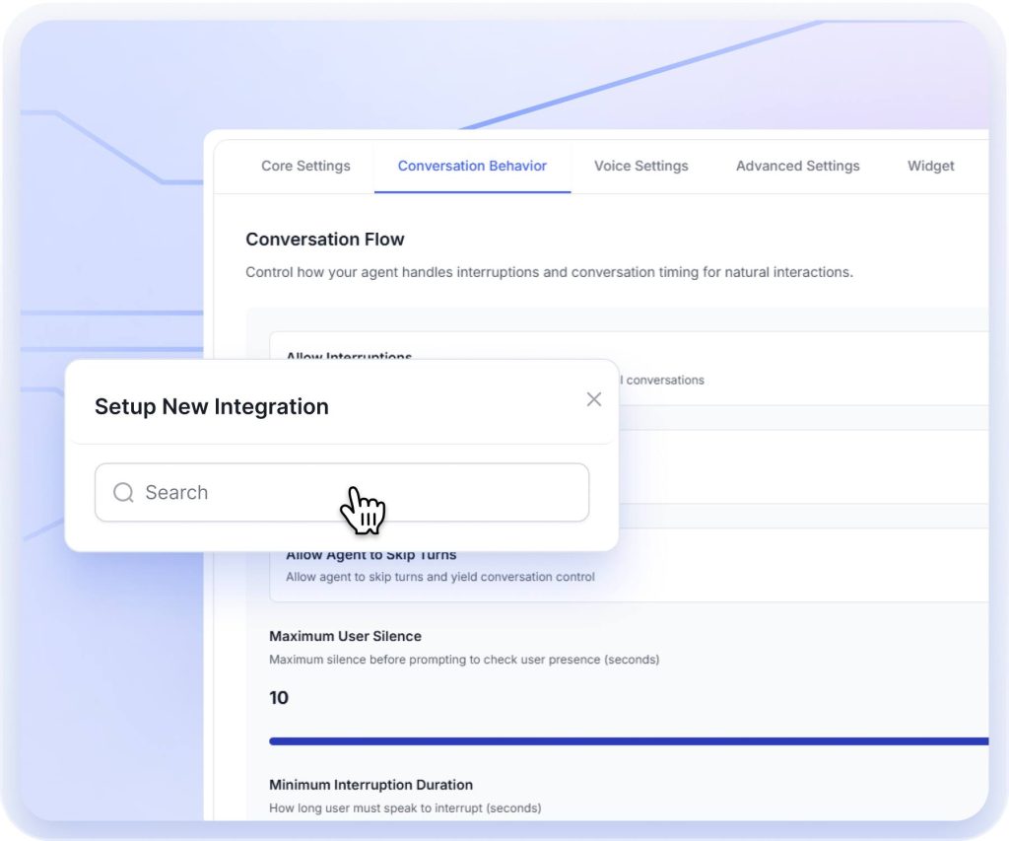Select the Conversation Behavior tab

(472, 166)
